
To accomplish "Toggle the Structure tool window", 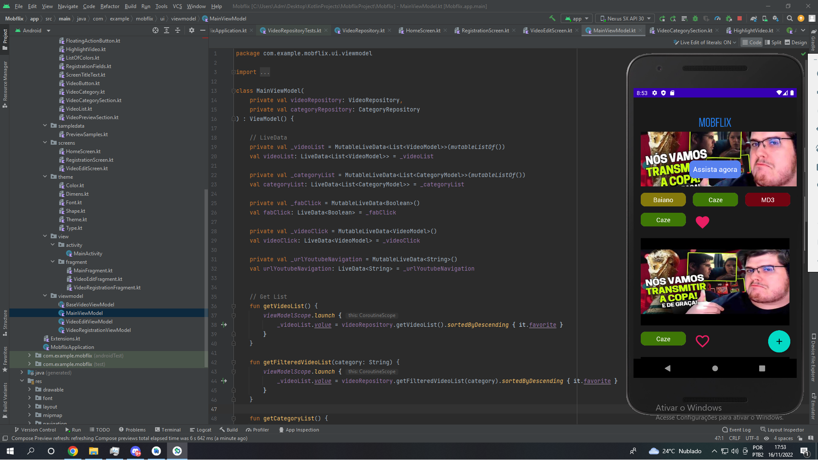I will pyautogui.click(x=5, y=323).
